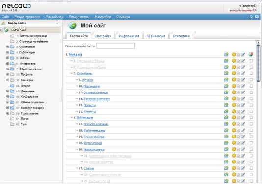
Task: Expand the Товары node in site tree
Action: 7,58
